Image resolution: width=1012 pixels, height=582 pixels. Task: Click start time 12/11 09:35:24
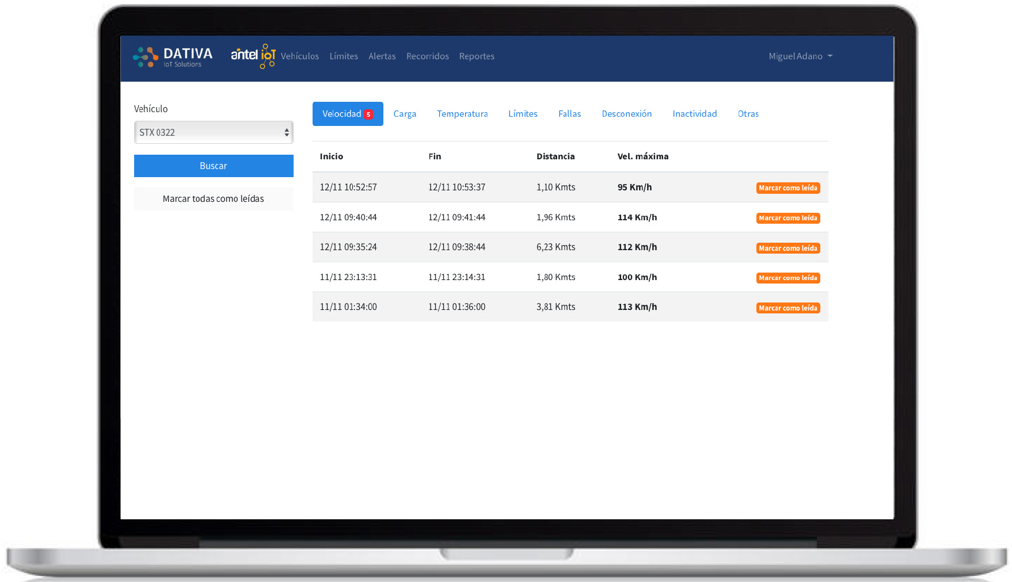348,247
